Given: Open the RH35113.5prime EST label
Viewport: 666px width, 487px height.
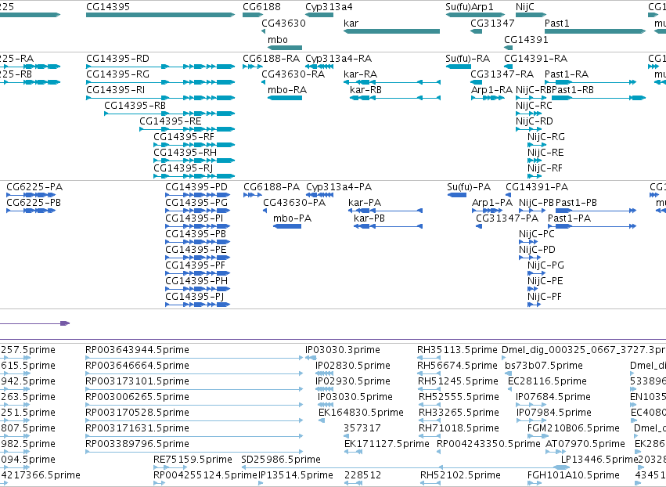Looking at the screenshot, I should coord(457,350).
